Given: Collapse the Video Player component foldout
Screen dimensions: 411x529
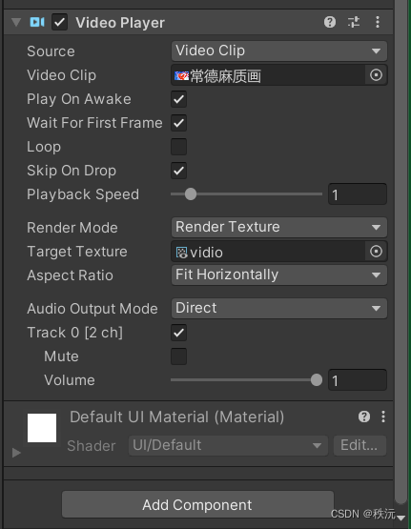Looking at the screenshot, I should [16, 22].
